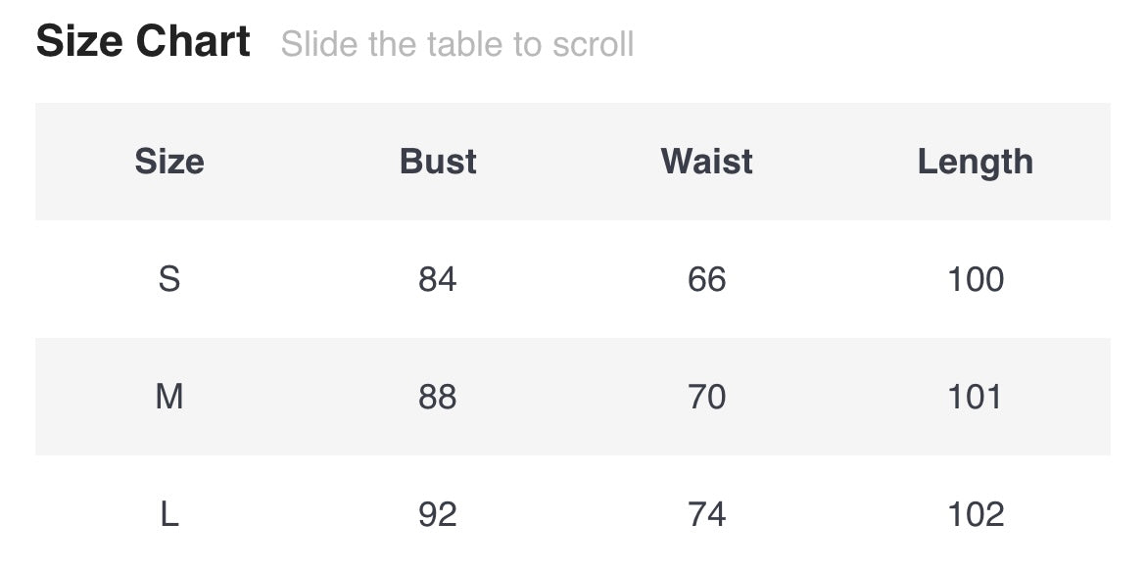Click the Waist column header
Screen dimensions: 1146x571
point(706,162)
